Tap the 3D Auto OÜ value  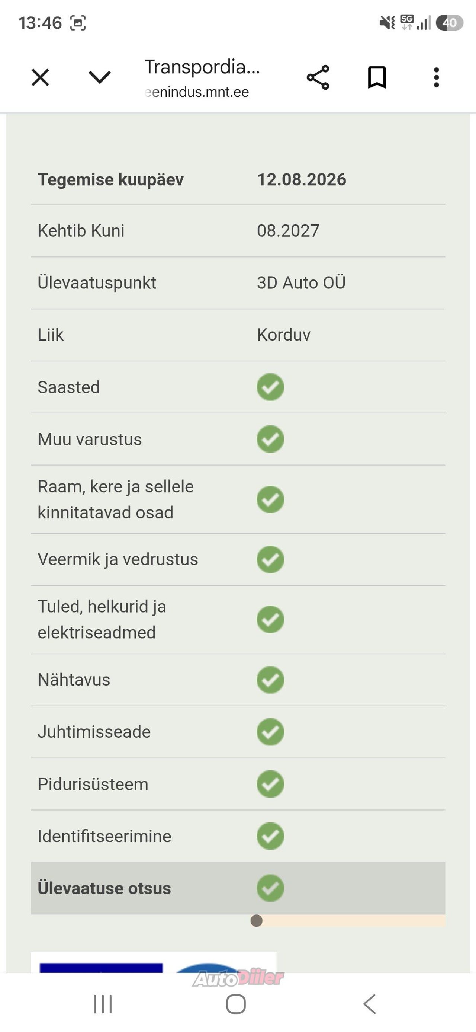[301, 283]
